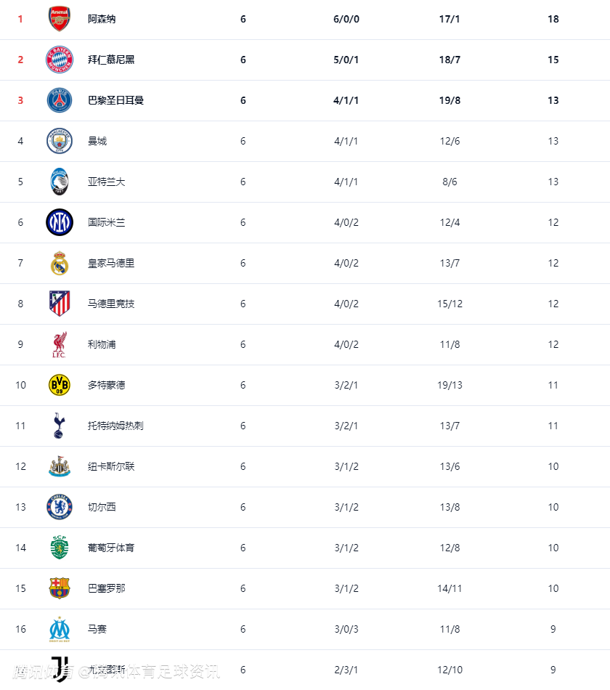Click rank number 10 for 多特蒙德

(20, 385)
